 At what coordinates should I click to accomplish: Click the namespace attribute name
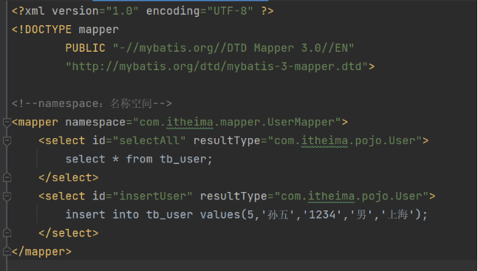click(x=95, y=123)
